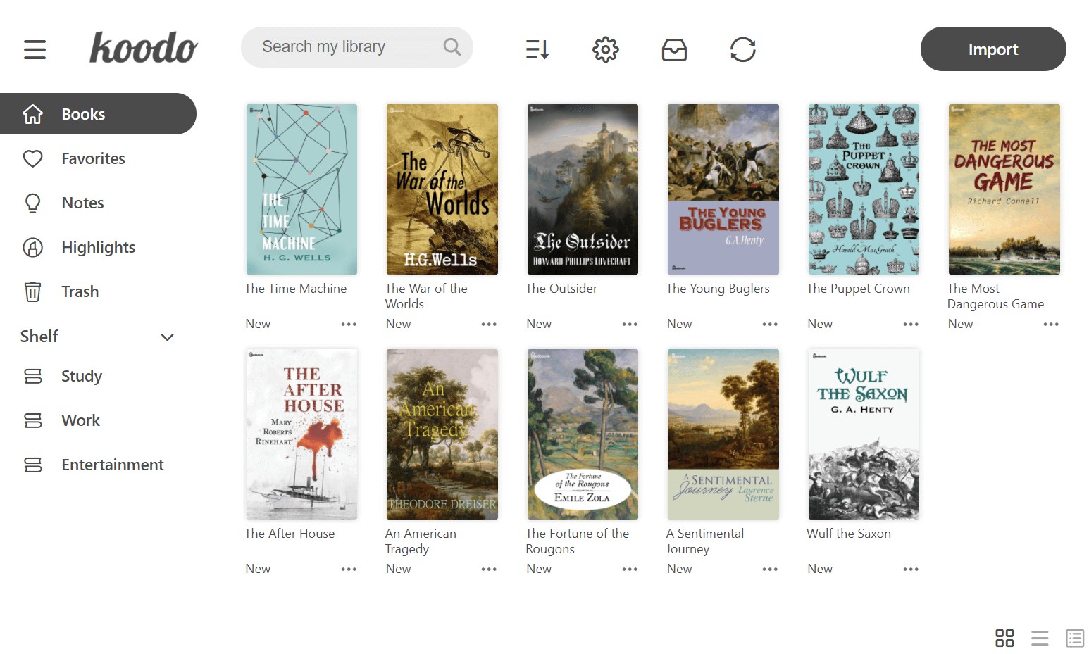This screenshot has width=1089, height=654.
Task: Collapse the Shelf section
Action: point(167,337)
